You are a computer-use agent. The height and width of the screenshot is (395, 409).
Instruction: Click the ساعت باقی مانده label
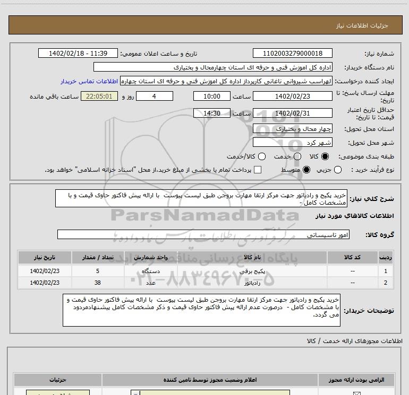point(54,96)
